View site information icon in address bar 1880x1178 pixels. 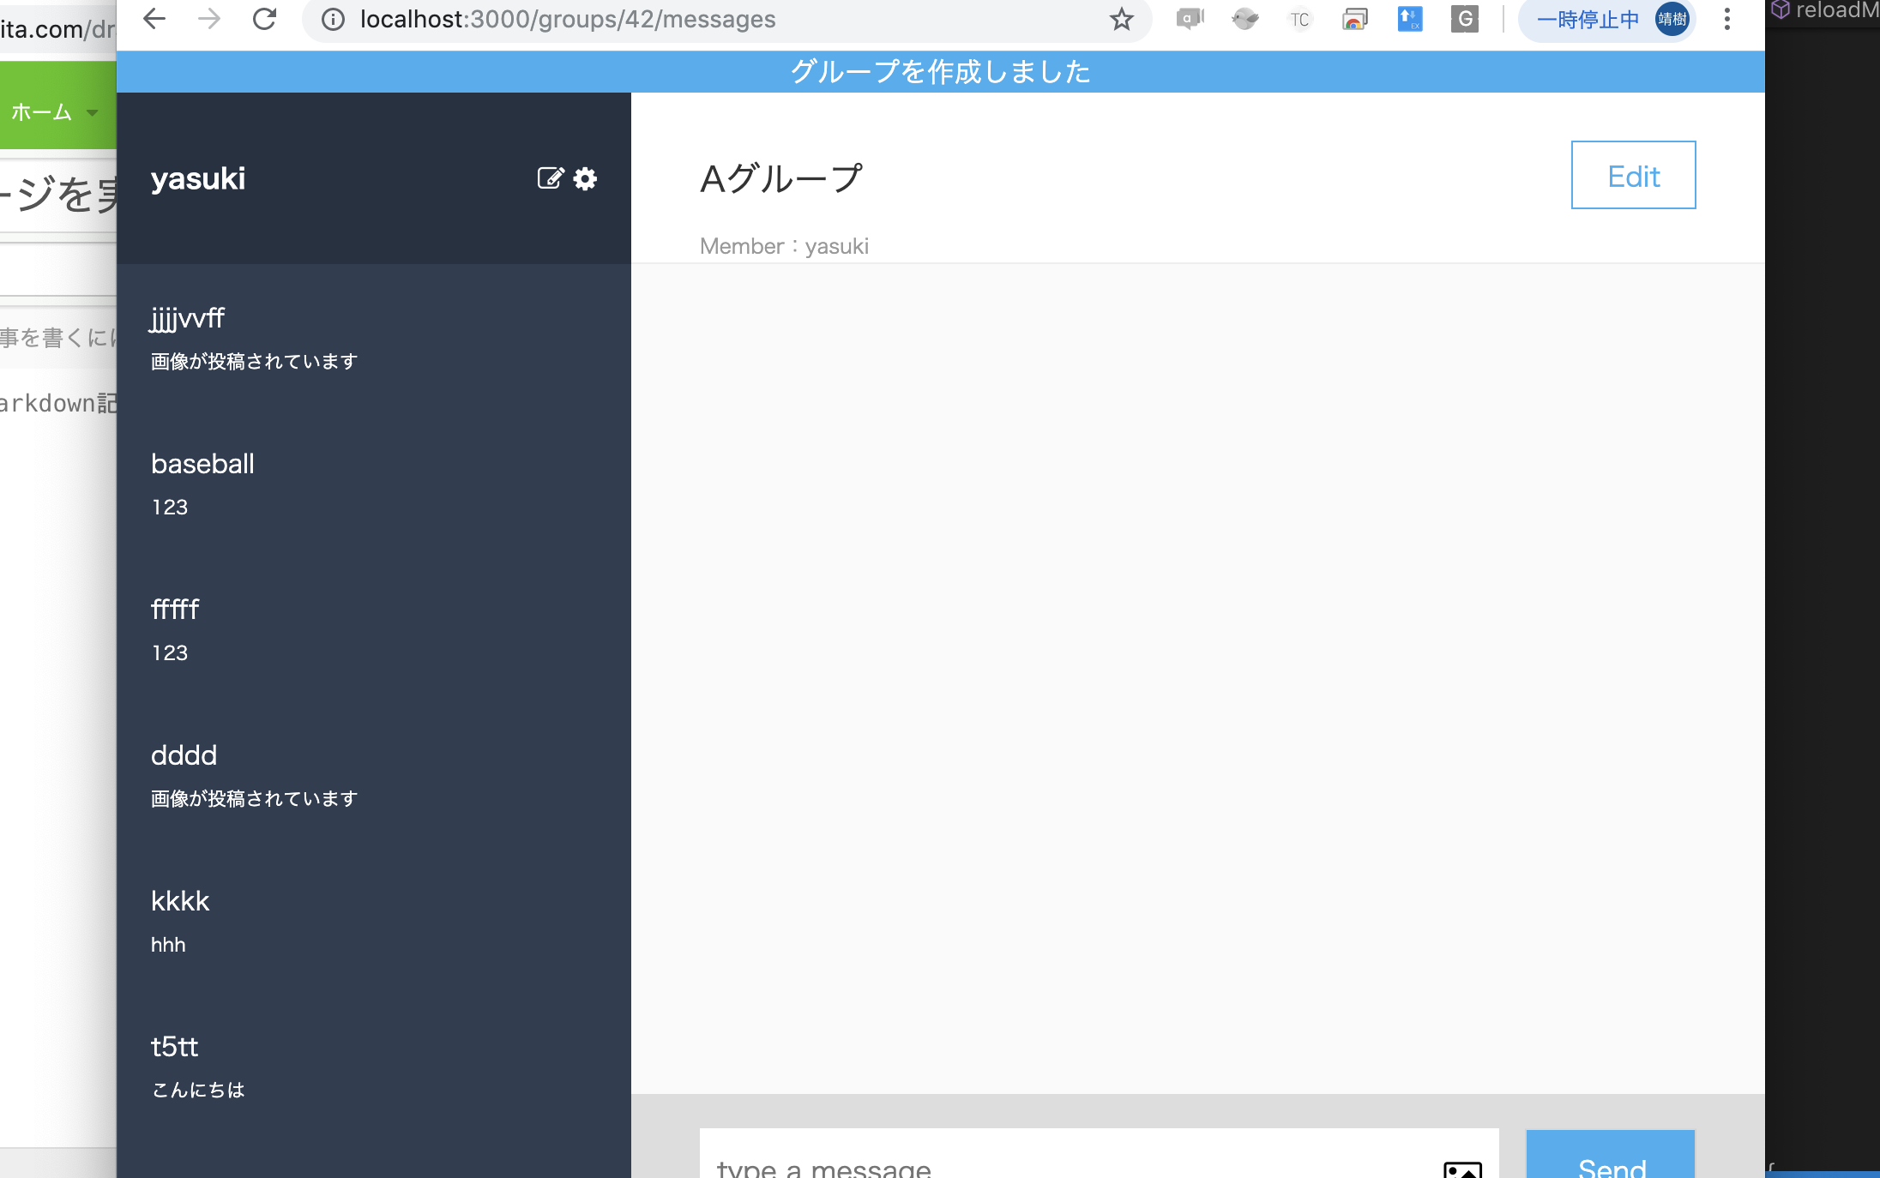(x=333, y=19)
